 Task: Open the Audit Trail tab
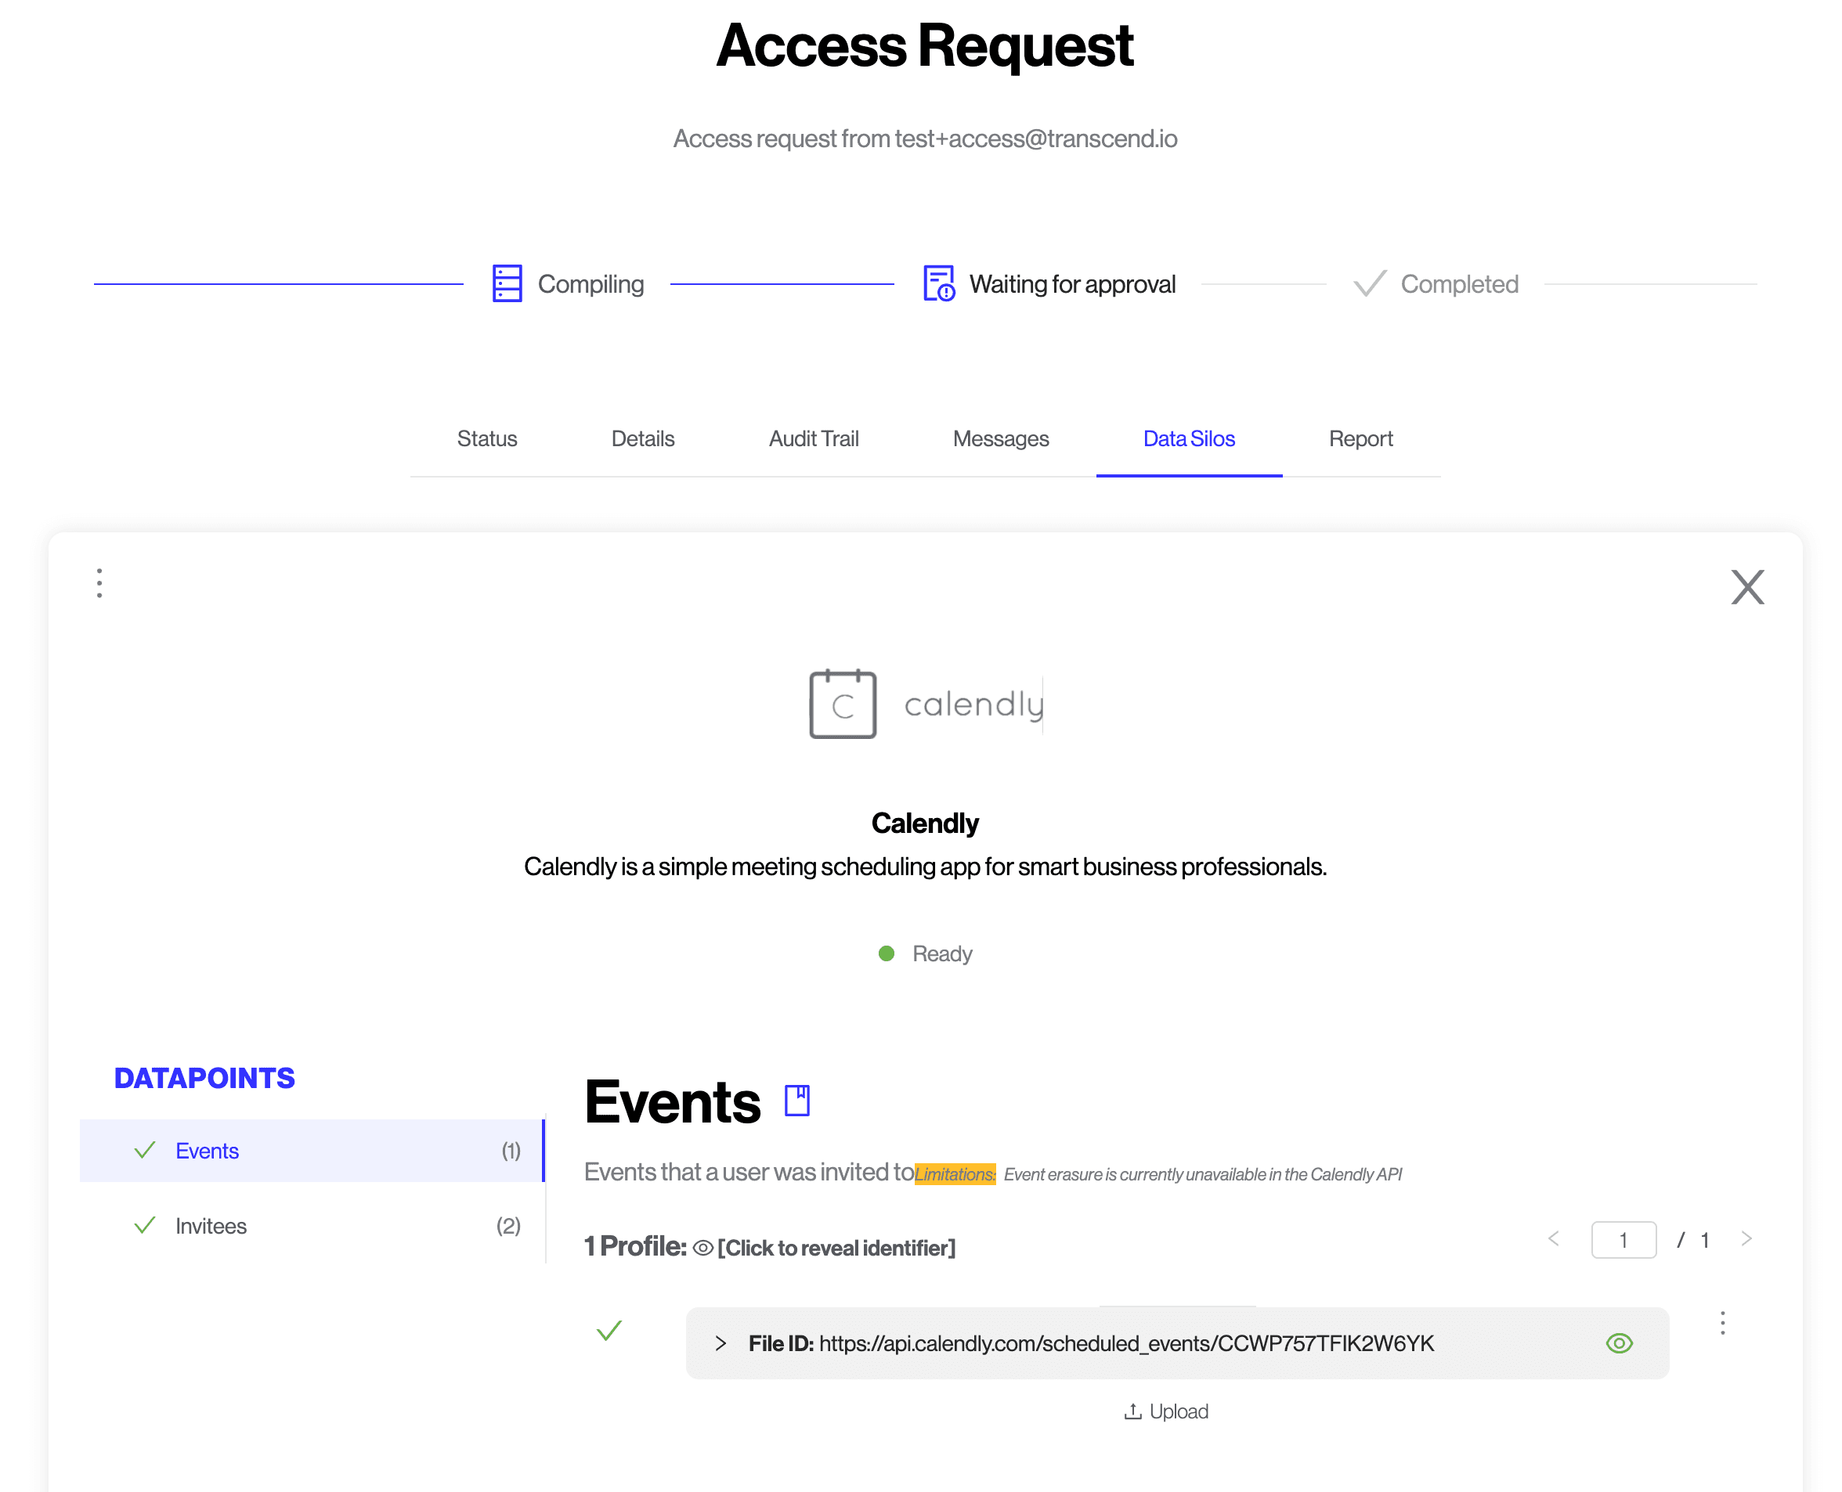(813, 438)
